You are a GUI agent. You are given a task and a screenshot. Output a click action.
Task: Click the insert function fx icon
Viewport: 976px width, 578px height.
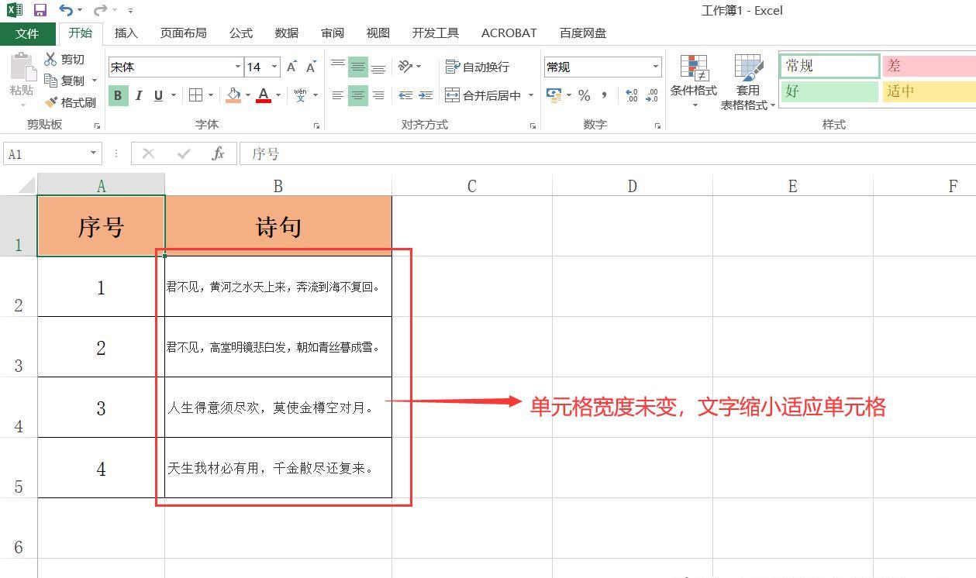(218, 154)
